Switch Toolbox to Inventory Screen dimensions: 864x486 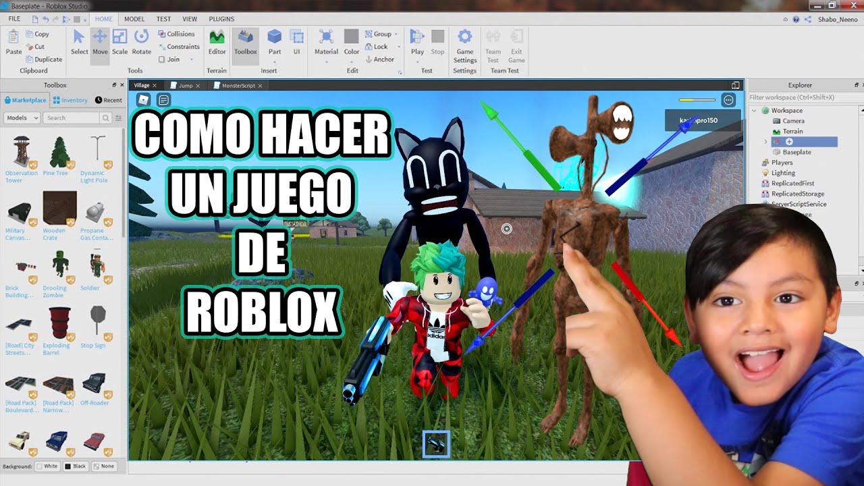70,101
